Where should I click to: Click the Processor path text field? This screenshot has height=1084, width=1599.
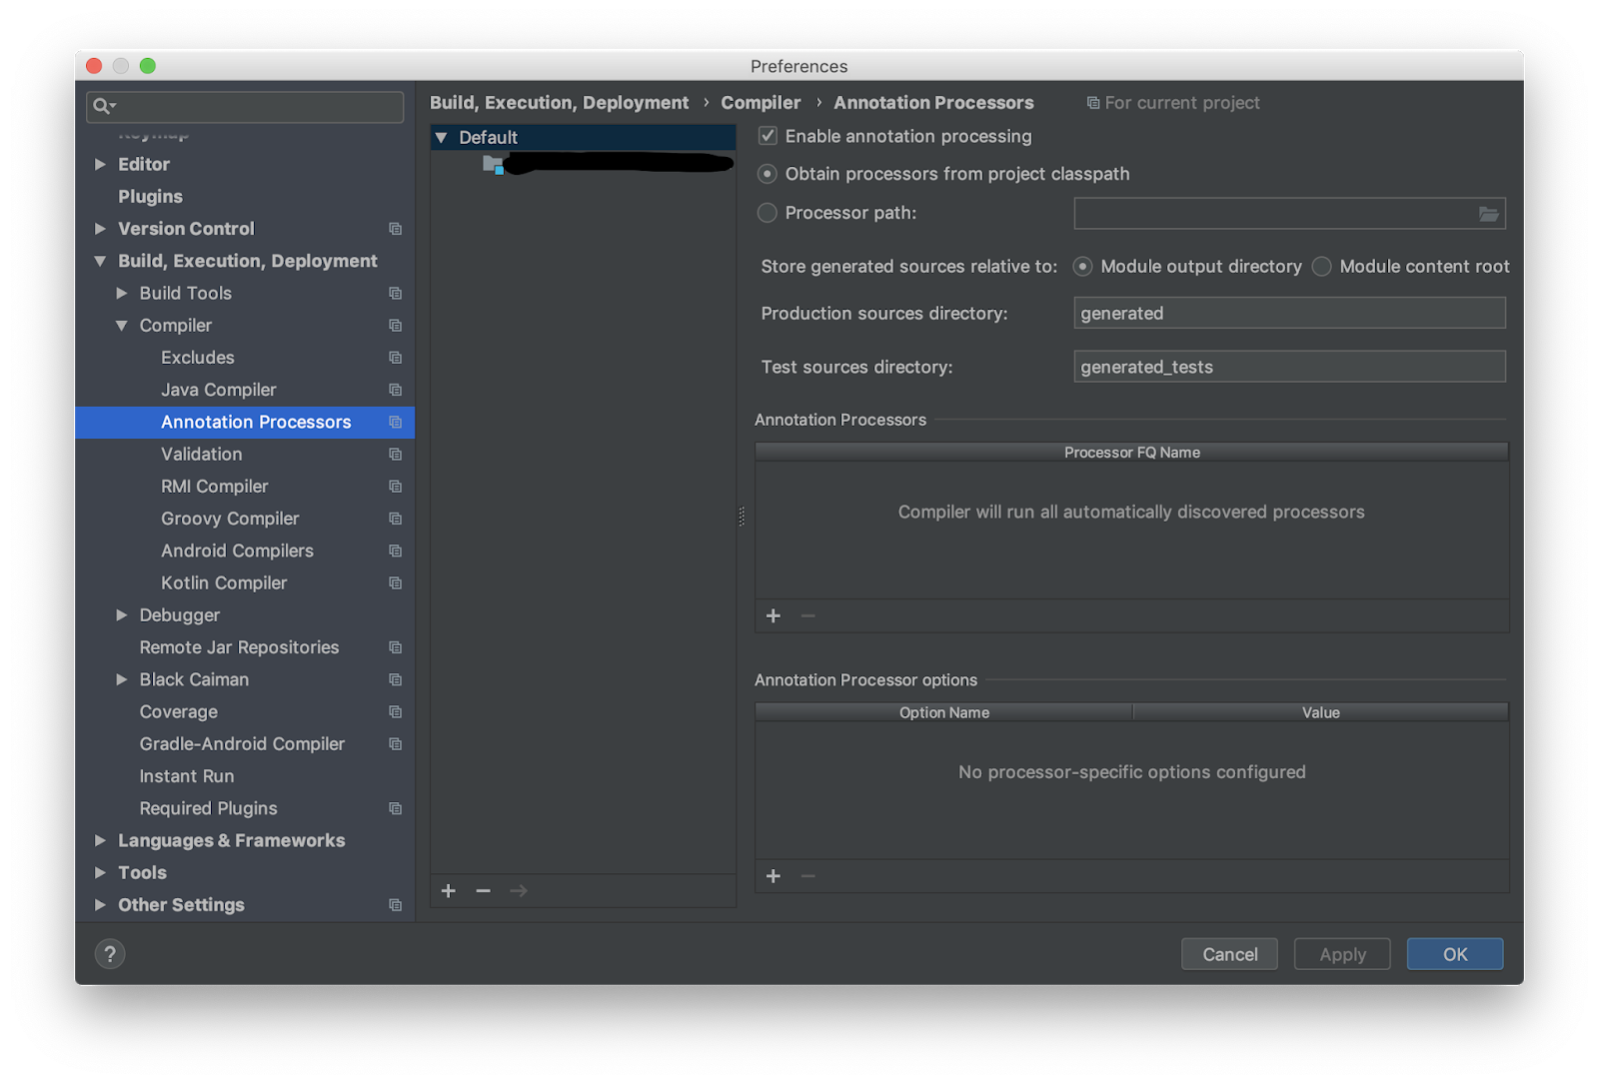click(x=1289, y=214)
